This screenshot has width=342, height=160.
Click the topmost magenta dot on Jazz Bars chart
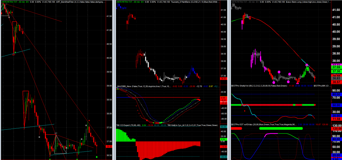click(x=307, y=65)
